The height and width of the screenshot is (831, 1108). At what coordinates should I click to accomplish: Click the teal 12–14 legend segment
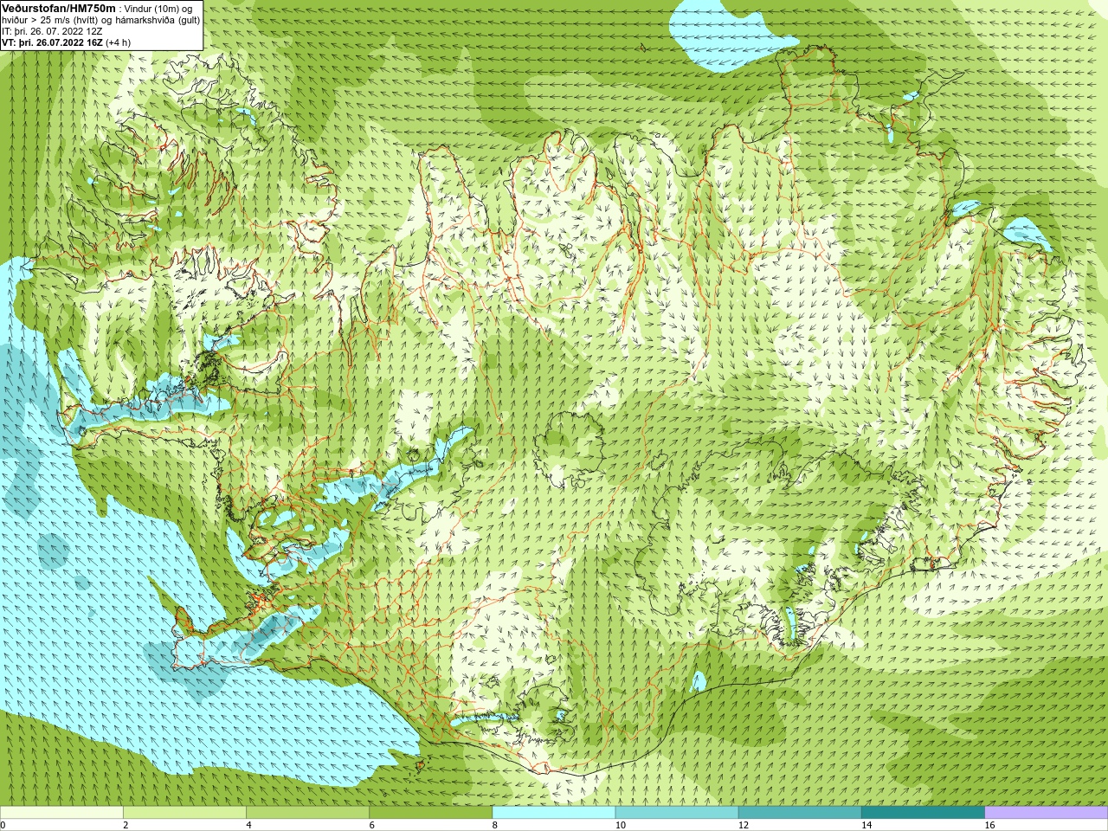800,813
